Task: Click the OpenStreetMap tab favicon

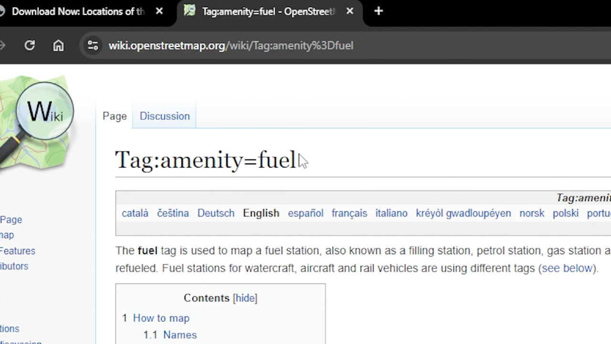Action: point(190,11)
